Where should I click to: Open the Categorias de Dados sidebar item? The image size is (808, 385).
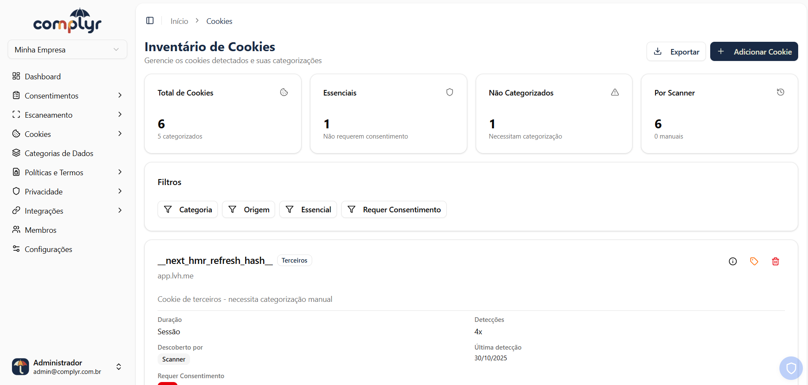tap(59, 153)
